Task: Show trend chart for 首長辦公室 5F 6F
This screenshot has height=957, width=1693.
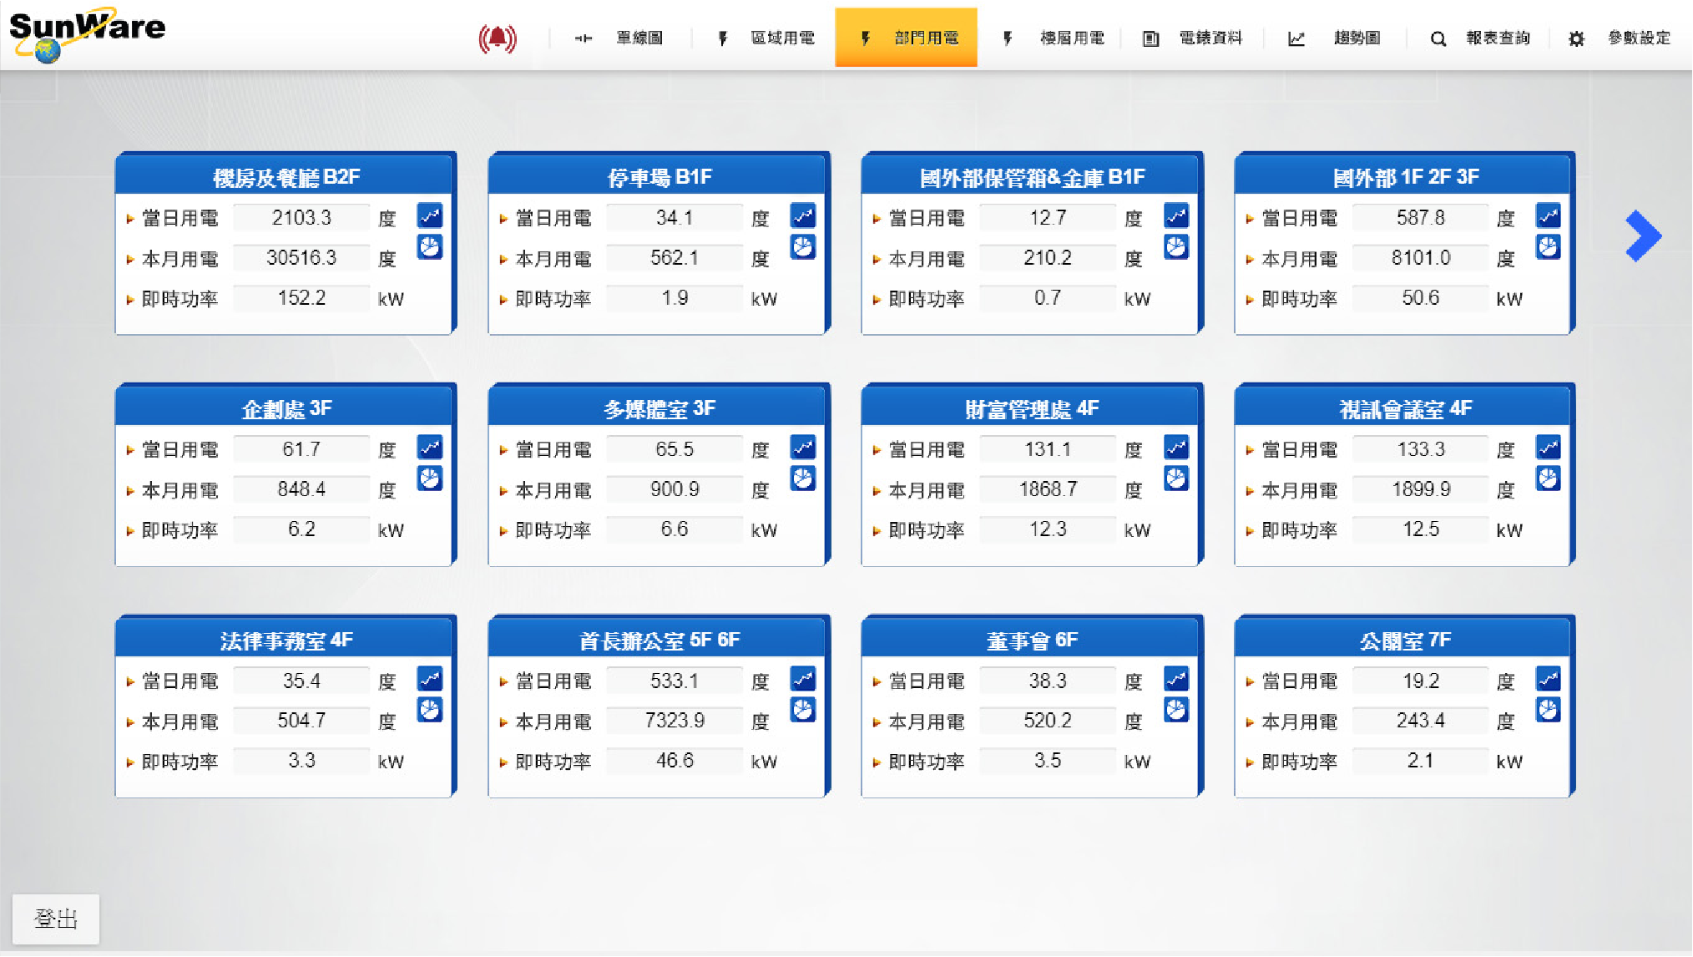Action: pyautogui.click(x=803, y=679)
